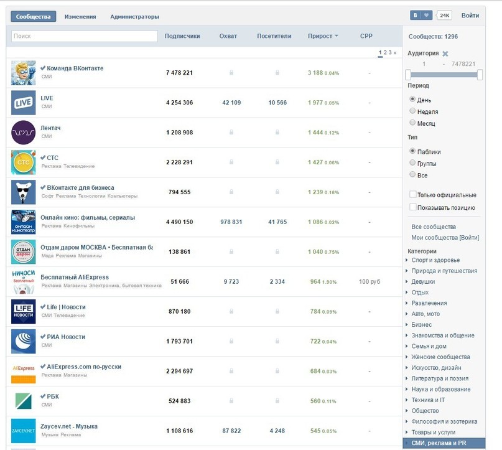The image size is (502, 450).
Task: Click the Охват lock icon for Лентач
Action: click(x=231, y=133)
